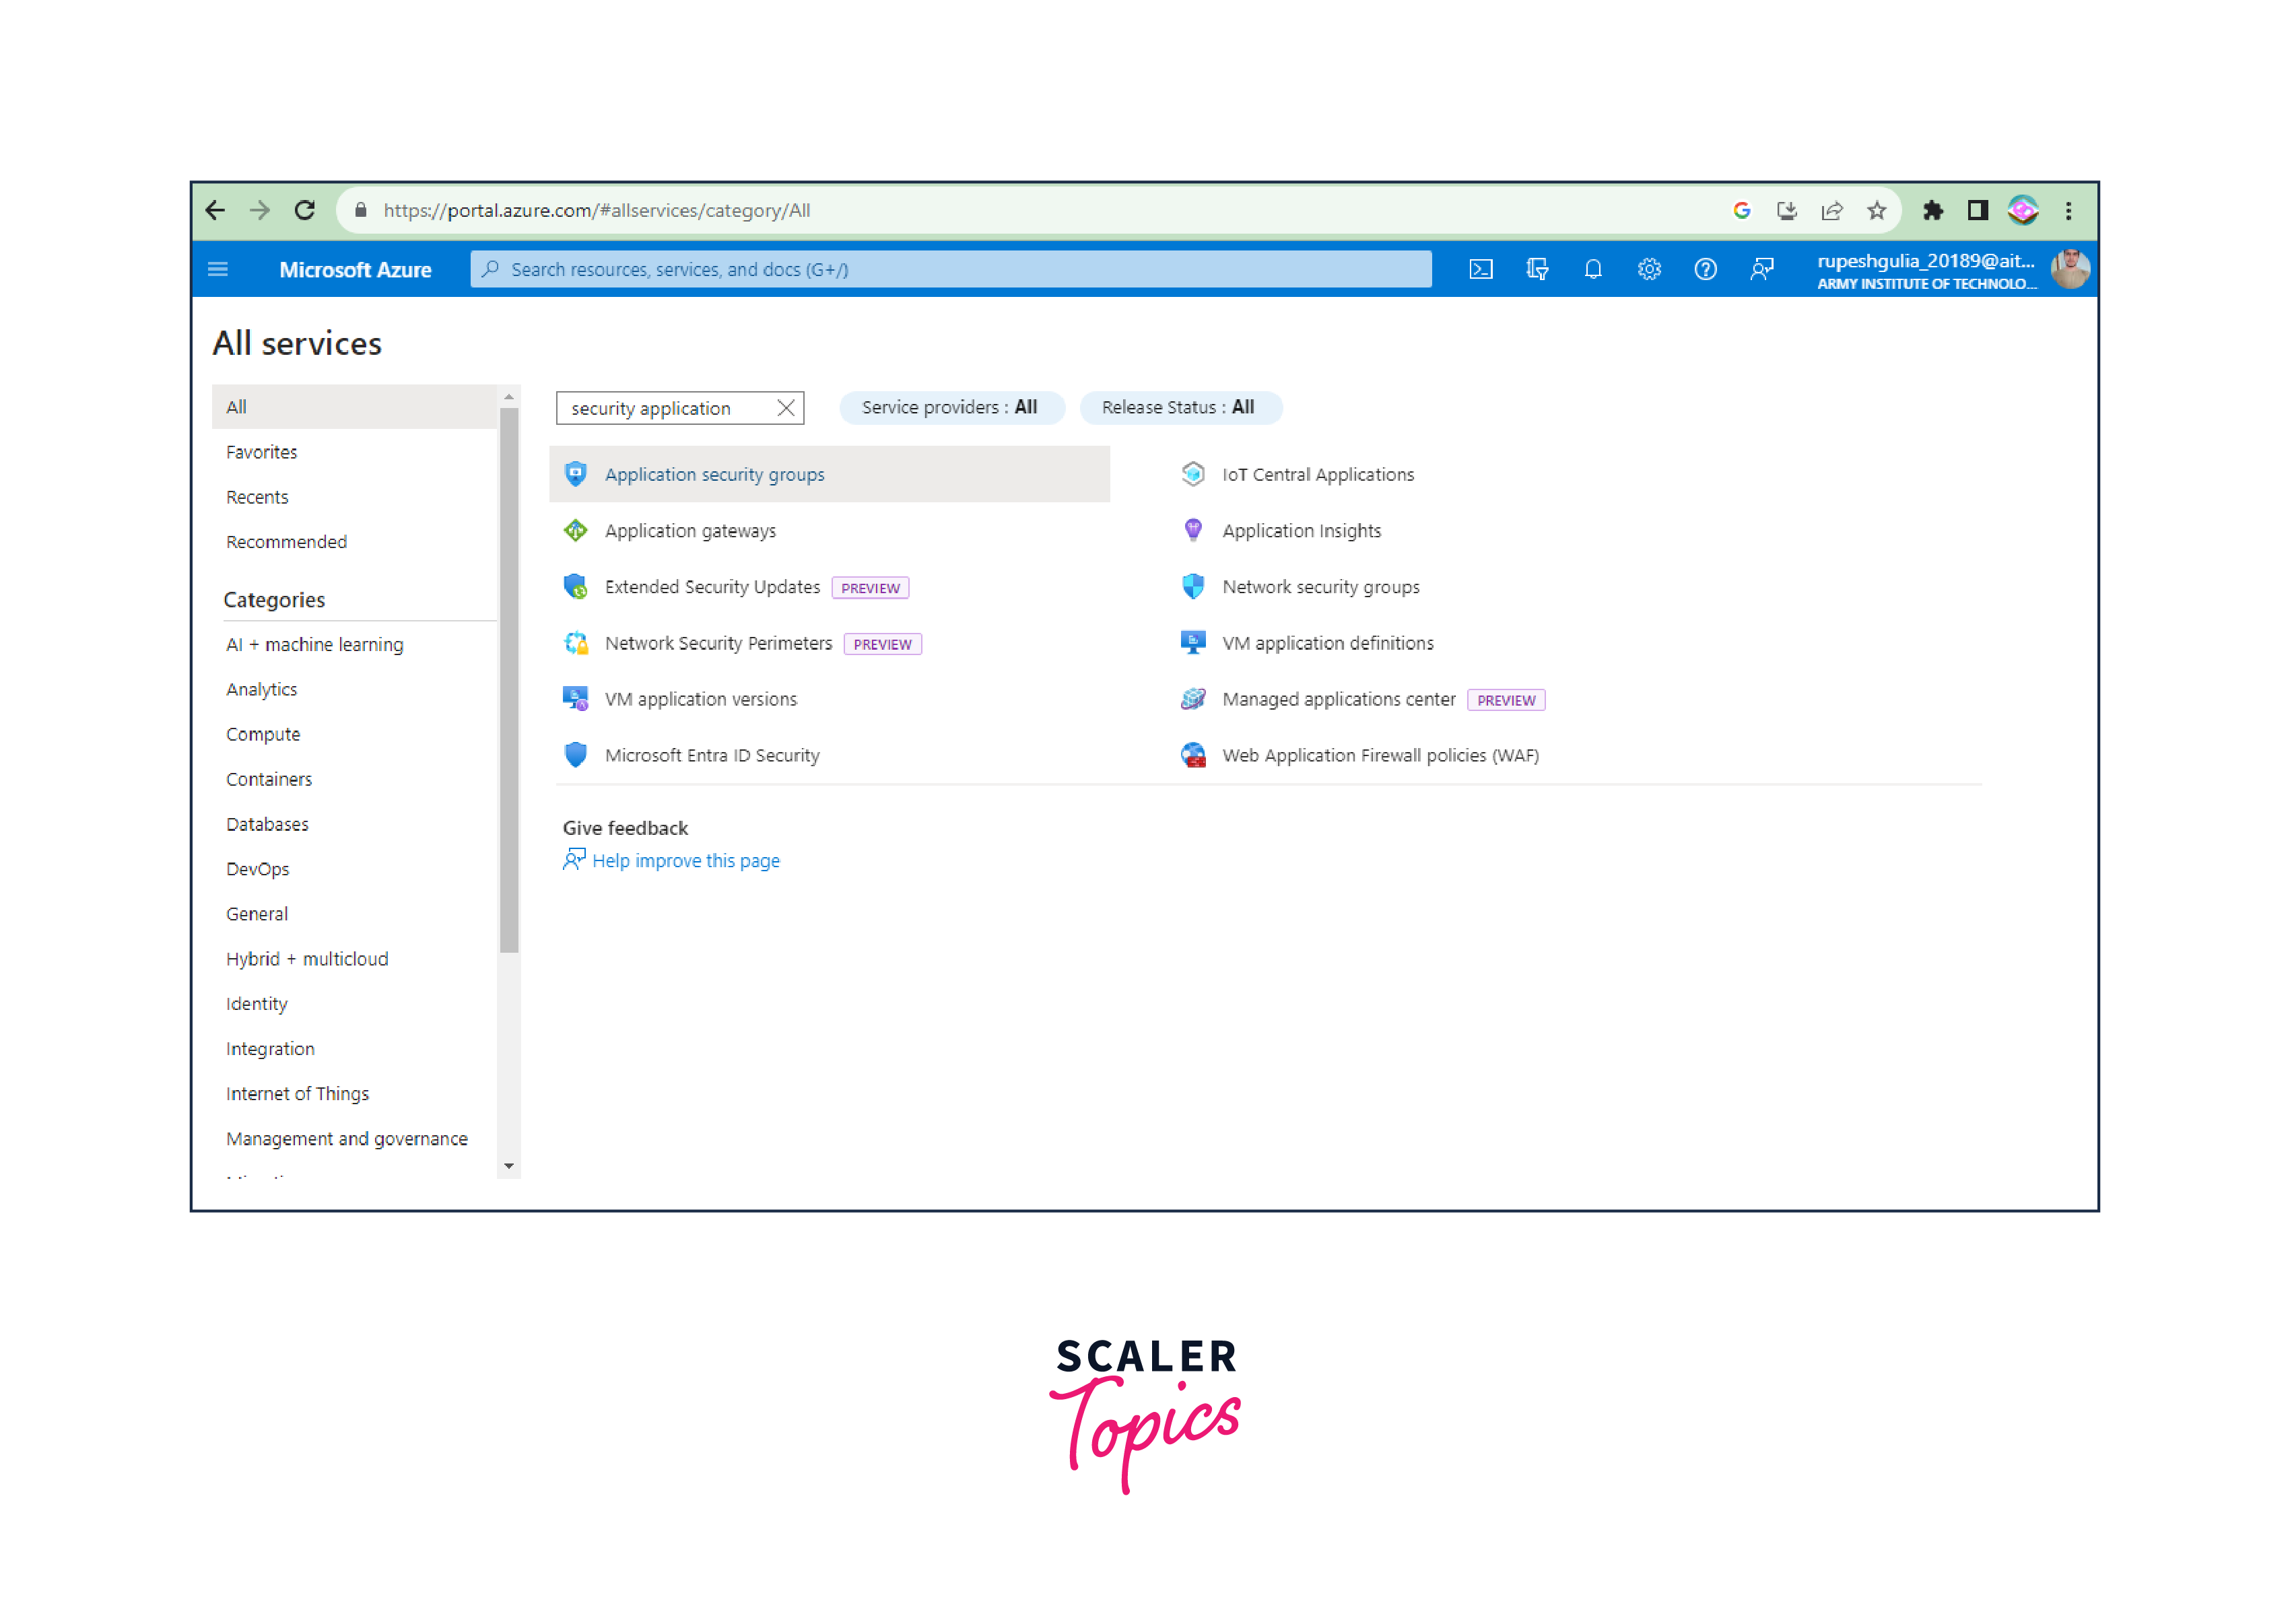Clear the security application filter text
Image resolution: width=2290 pixels, height=1624 pixels.
pos(786,408)
